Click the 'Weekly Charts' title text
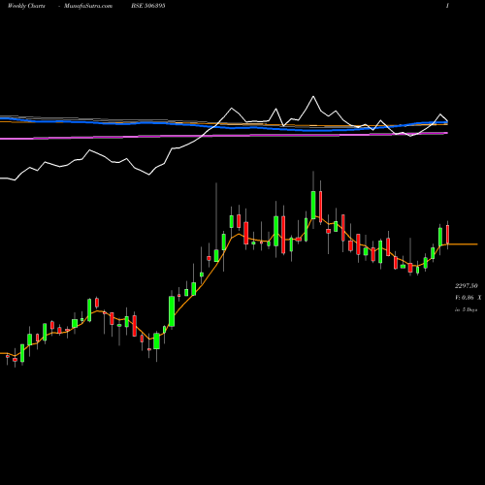 [26, 6]
